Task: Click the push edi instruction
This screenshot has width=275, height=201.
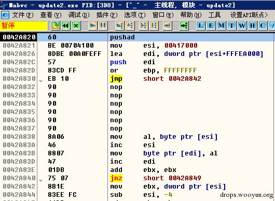Action: click(133, 62)
